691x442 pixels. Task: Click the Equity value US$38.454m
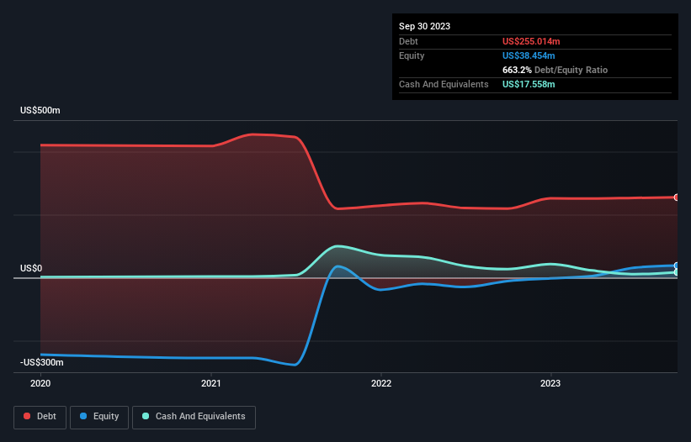tap(529, 55)
